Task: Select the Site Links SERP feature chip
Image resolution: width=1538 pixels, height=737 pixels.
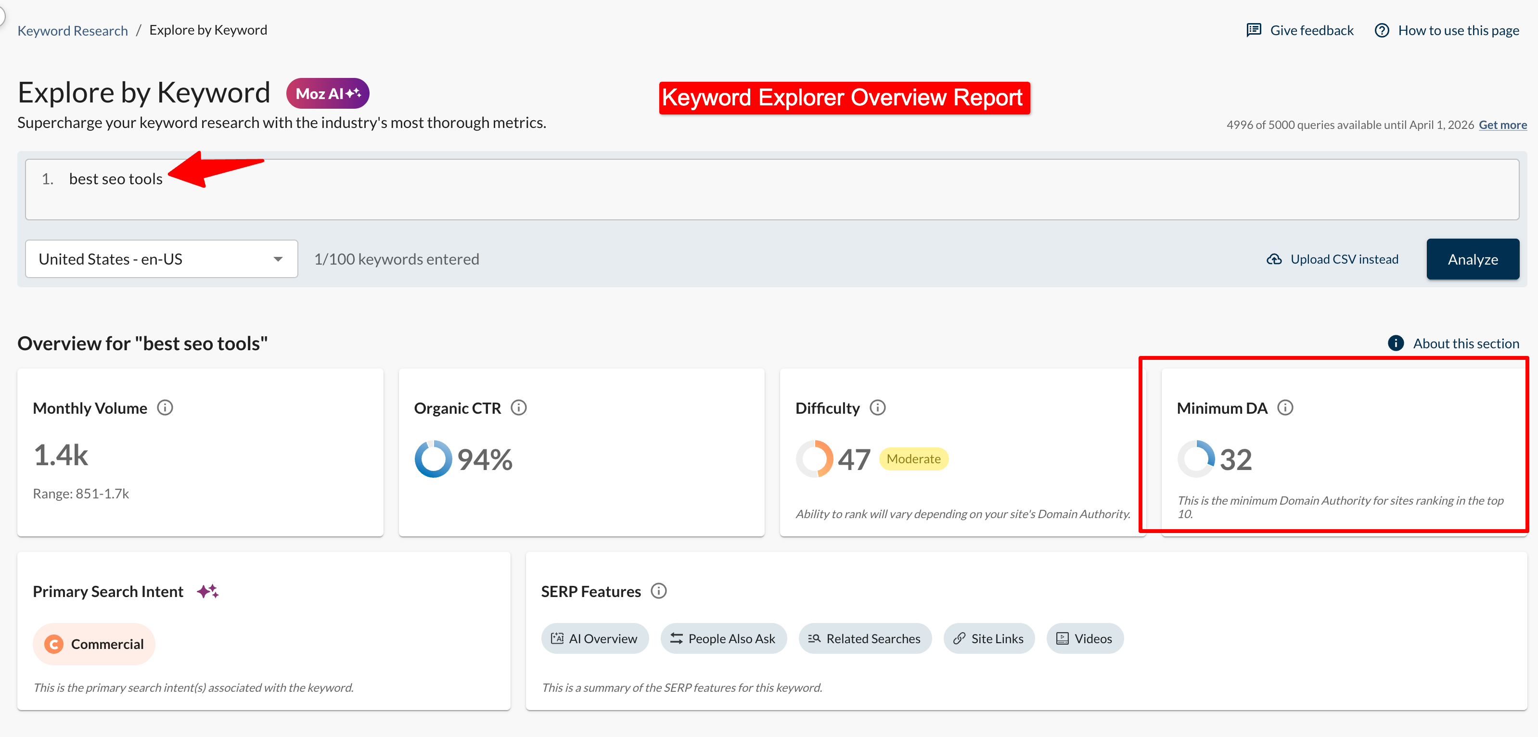Action: 989,638
